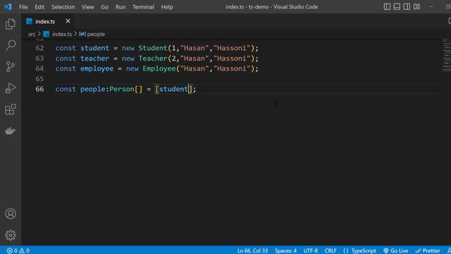Screen dimensions: 451x254
Task: Open the Extensions view
Action: click(x=11, y=109)
